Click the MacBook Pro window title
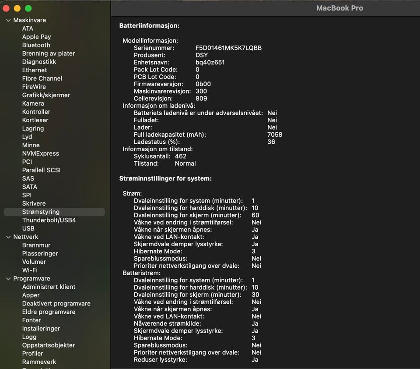The image size is (420, 369). [339, 8]
